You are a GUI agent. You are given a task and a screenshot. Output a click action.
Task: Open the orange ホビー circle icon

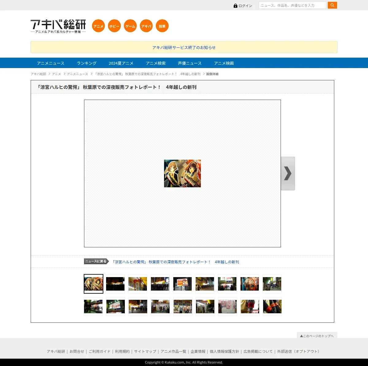coord(114,26)
